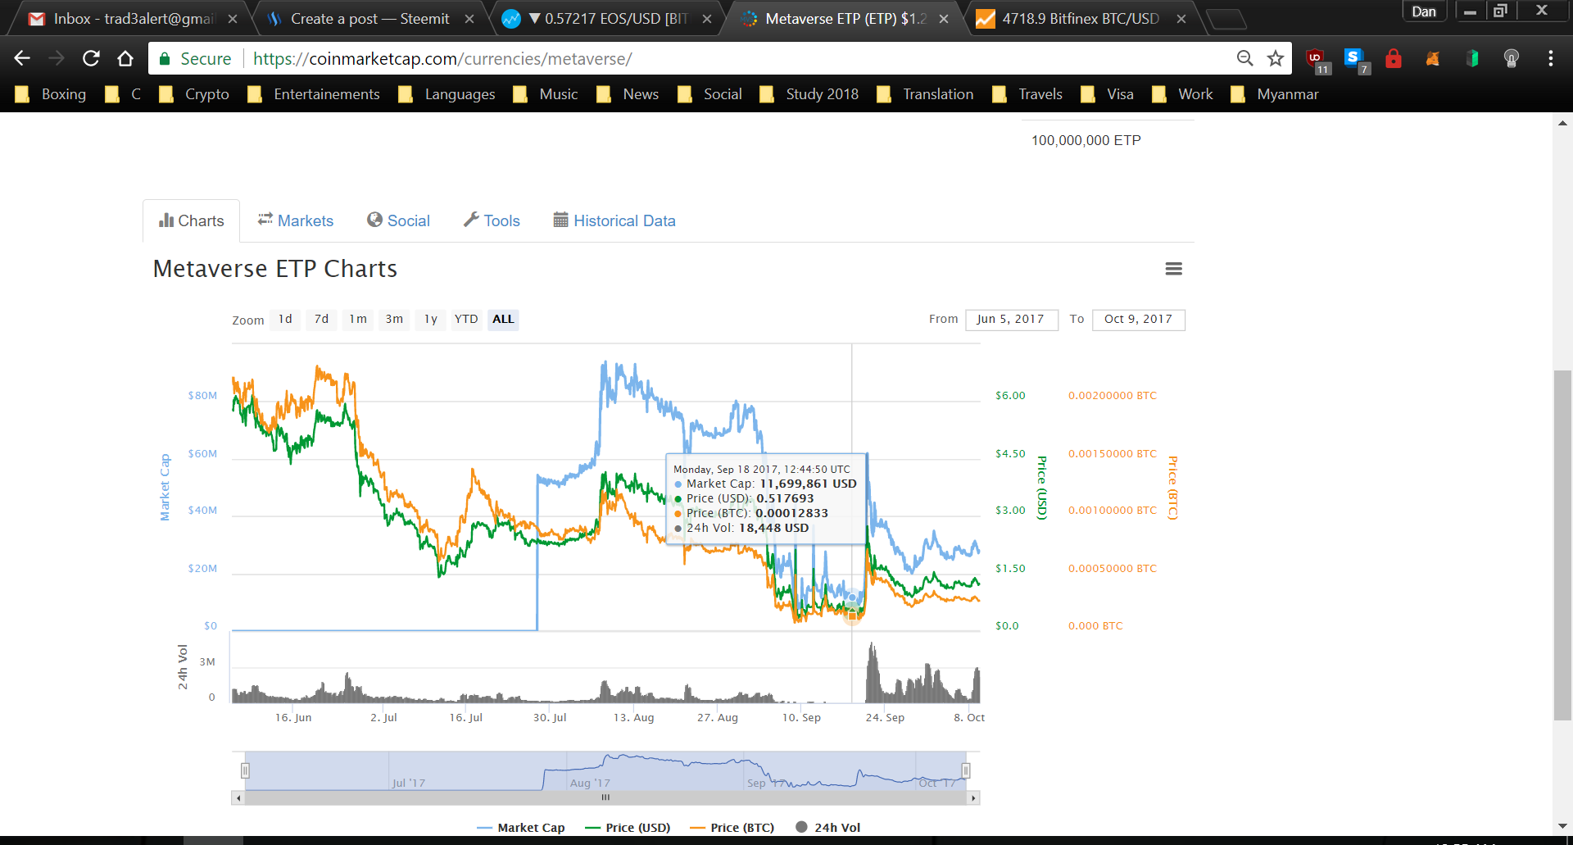
Task: Click the chart To date field
Action: (1139, 320)
